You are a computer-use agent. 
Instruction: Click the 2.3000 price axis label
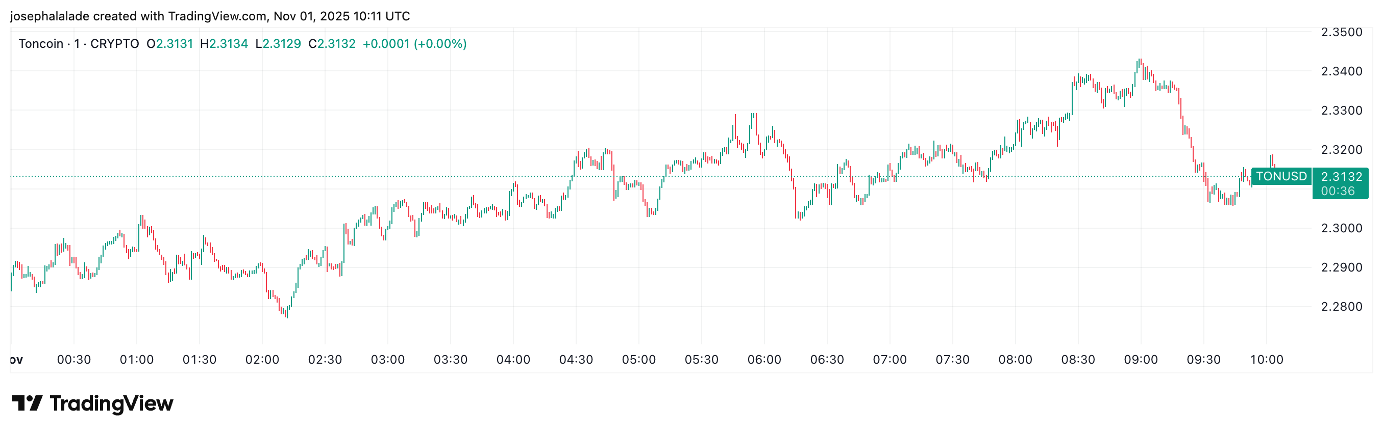(1341, 228)
